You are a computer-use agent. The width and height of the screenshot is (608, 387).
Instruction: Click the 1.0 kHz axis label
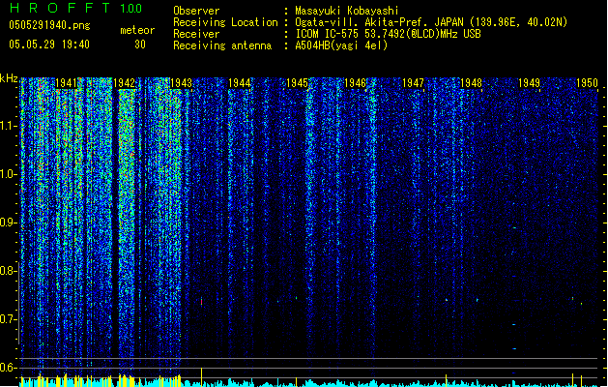8,174
